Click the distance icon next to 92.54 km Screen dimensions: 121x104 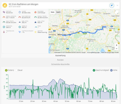pyautogui.click(x=4, y=12)
